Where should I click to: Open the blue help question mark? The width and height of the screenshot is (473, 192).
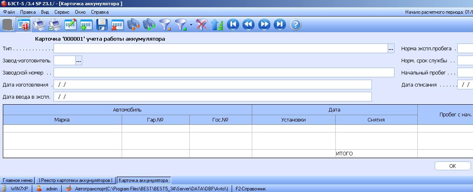pyautogui.click(x=295, y=25)
